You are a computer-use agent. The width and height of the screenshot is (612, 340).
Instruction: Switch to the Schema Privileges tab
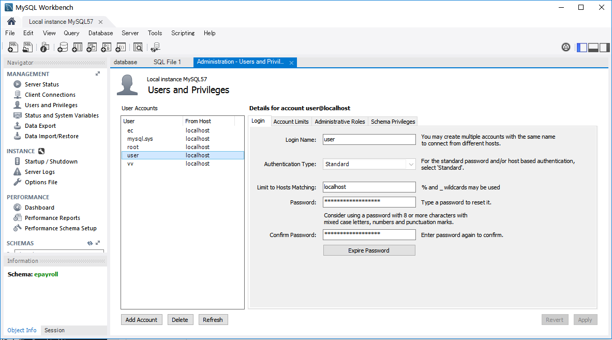coord(393,122)
